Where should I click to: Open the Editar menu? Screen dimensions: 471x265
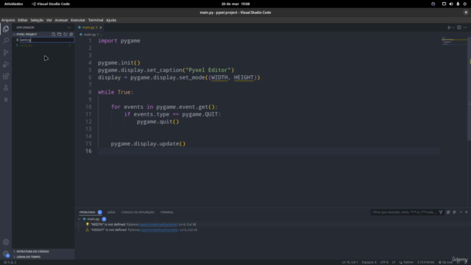coord(23,20)
